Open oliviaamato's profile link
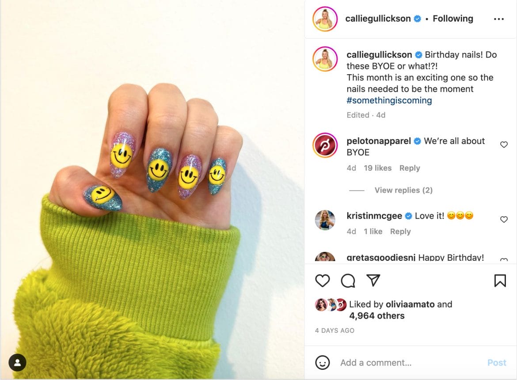The image size is (517, 380). tap(410, 304)
